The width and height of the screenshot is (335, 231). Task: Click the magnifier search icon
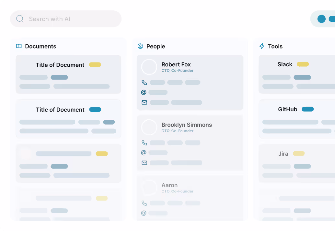point(20,19)
